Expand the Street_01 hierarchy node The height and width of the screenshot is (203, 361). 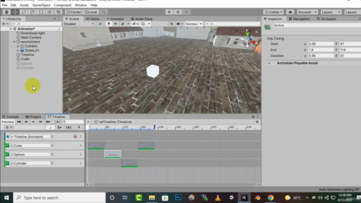pos(18,50)
